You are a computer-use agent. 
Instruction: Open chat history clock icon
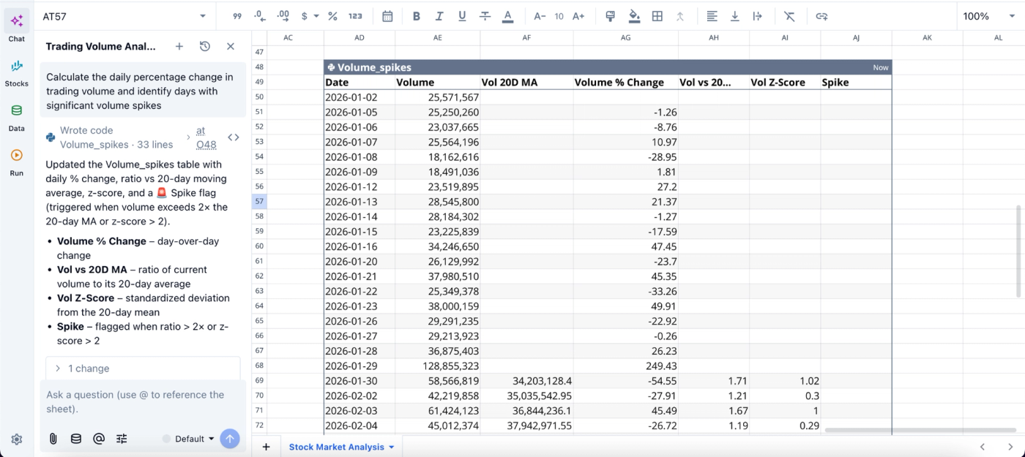205,46
